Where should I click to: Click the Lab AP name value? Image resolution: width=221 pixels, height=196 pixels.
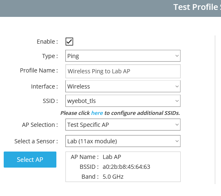pos(112,157)
